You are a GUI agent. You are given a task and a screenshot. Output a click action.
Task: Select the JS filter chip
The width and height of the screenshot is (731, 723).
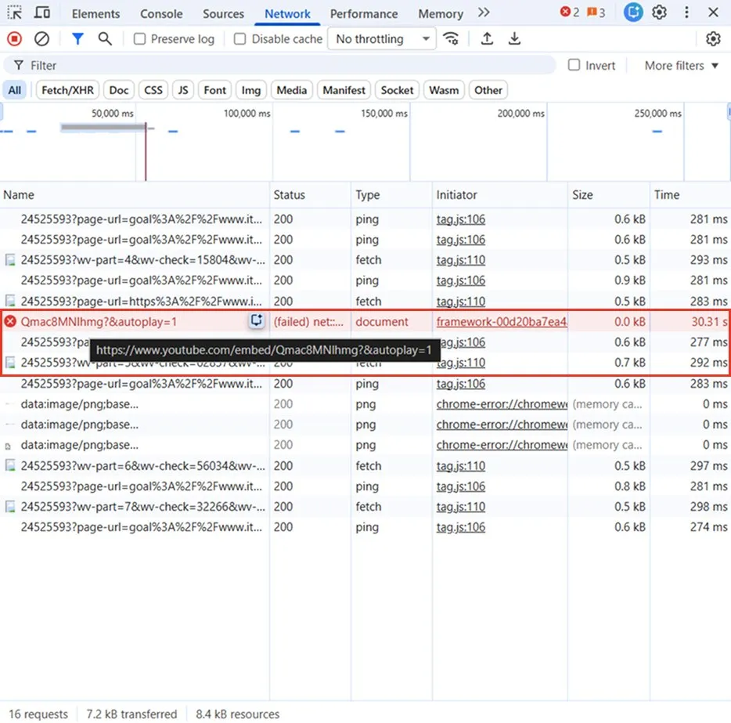[183, 90]
